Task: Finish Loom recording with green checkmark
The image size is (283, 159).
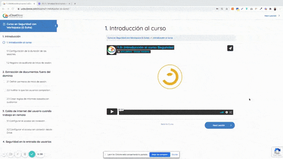Action: (x=32, y=154)
